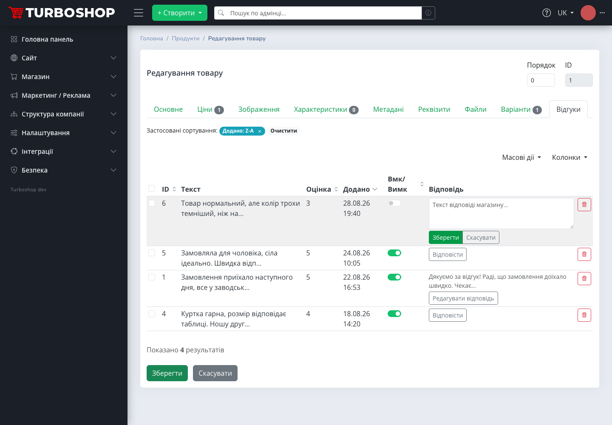
Task: Sort by ID column arrows
Action: point(174,189)
